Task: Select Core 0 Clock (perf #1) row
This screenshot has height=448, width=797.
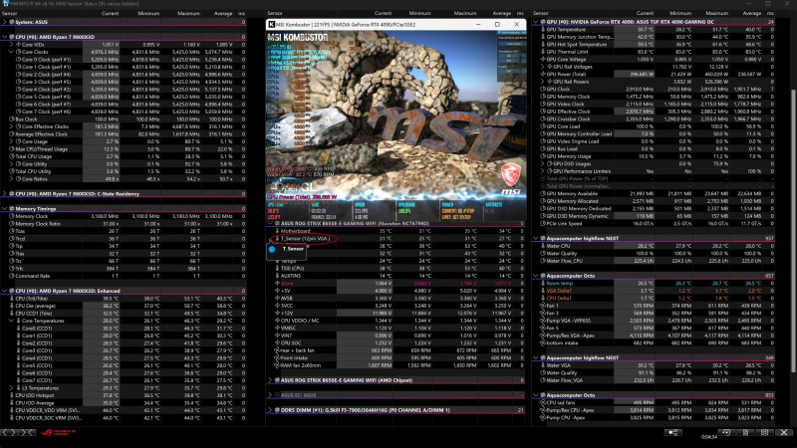Action: [123, 60]
